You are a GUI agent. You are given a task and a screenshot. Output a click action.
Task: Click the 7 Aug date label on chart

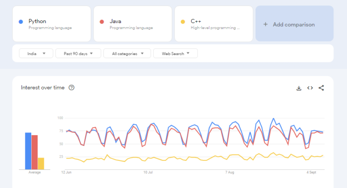click(x=229, y=173)
